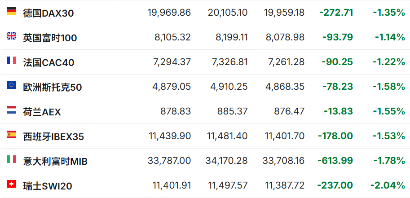Open the 法国CAC40 index link
Screen dimensions: 410x198
point(48,63)
